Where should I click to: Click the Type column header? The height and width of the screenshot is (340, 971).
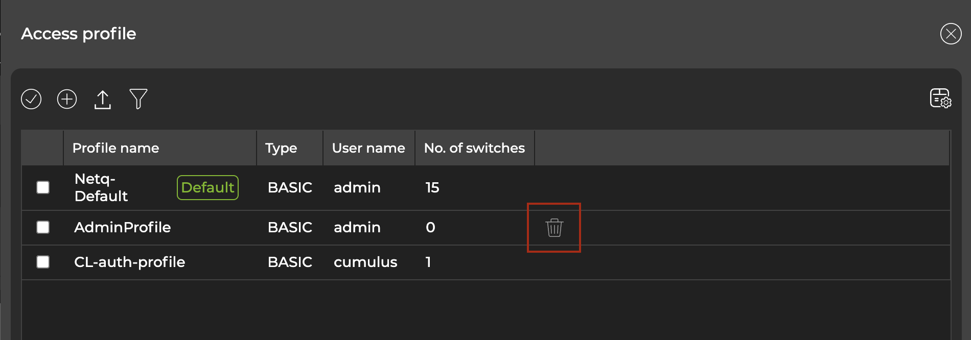[281, 148]
